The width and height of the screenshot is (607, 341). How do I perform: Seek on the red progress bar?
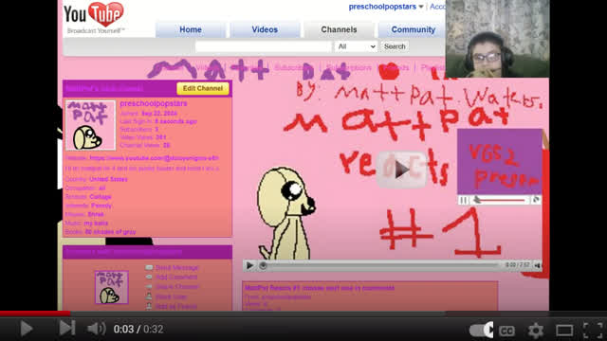(x=303, y=314)
